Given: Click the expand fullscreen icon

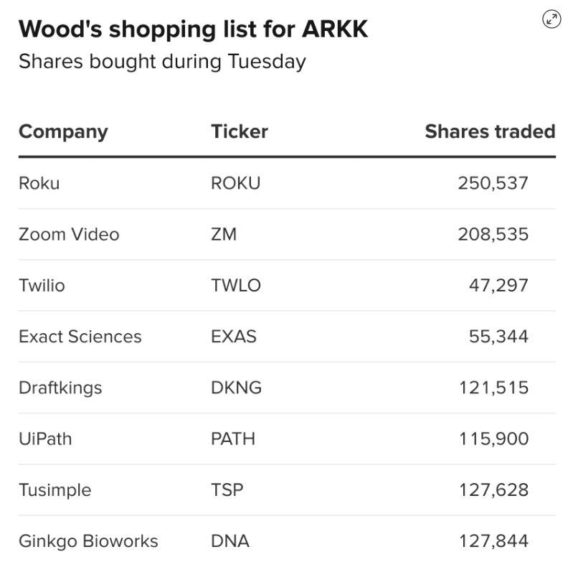Looking at the screenshot, I should pos(551,20).
